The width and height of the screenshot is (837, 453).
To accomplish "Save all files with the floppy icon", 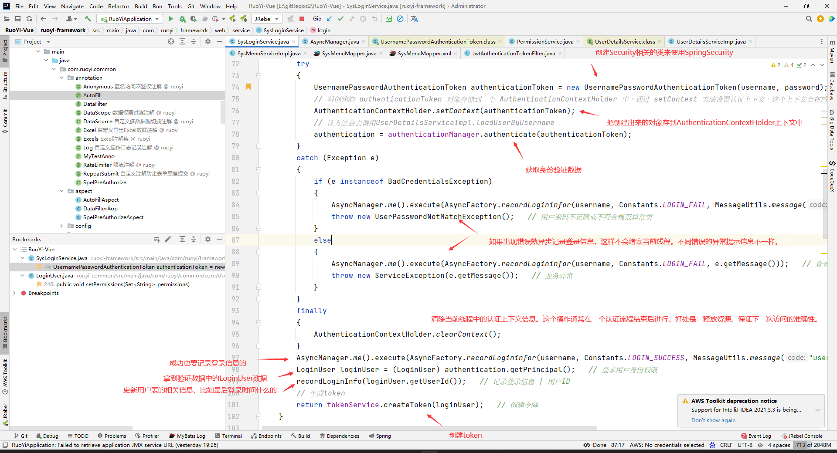I will tap(18, 19).
